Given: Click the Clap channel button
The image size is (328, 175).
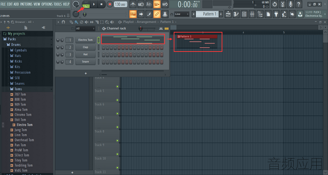Looking at the screenshot, I should pyautogui.click(x=85, y=47).
